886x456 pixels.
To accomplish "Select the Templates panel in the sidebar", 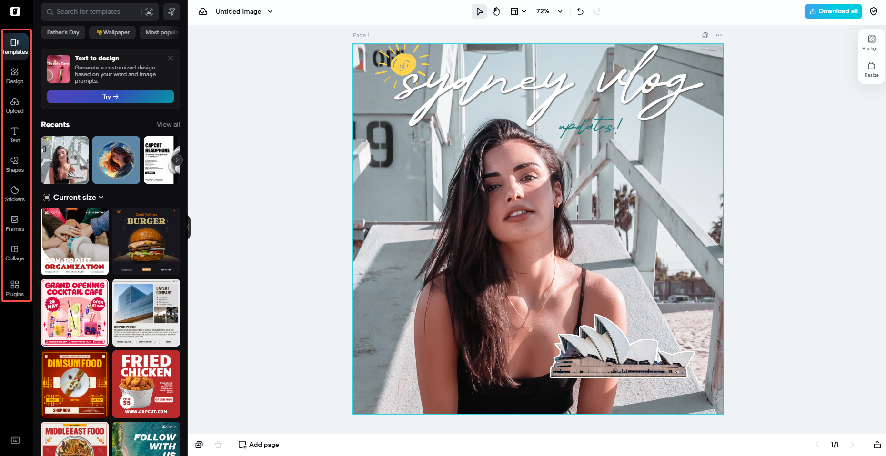I will 15,46.
